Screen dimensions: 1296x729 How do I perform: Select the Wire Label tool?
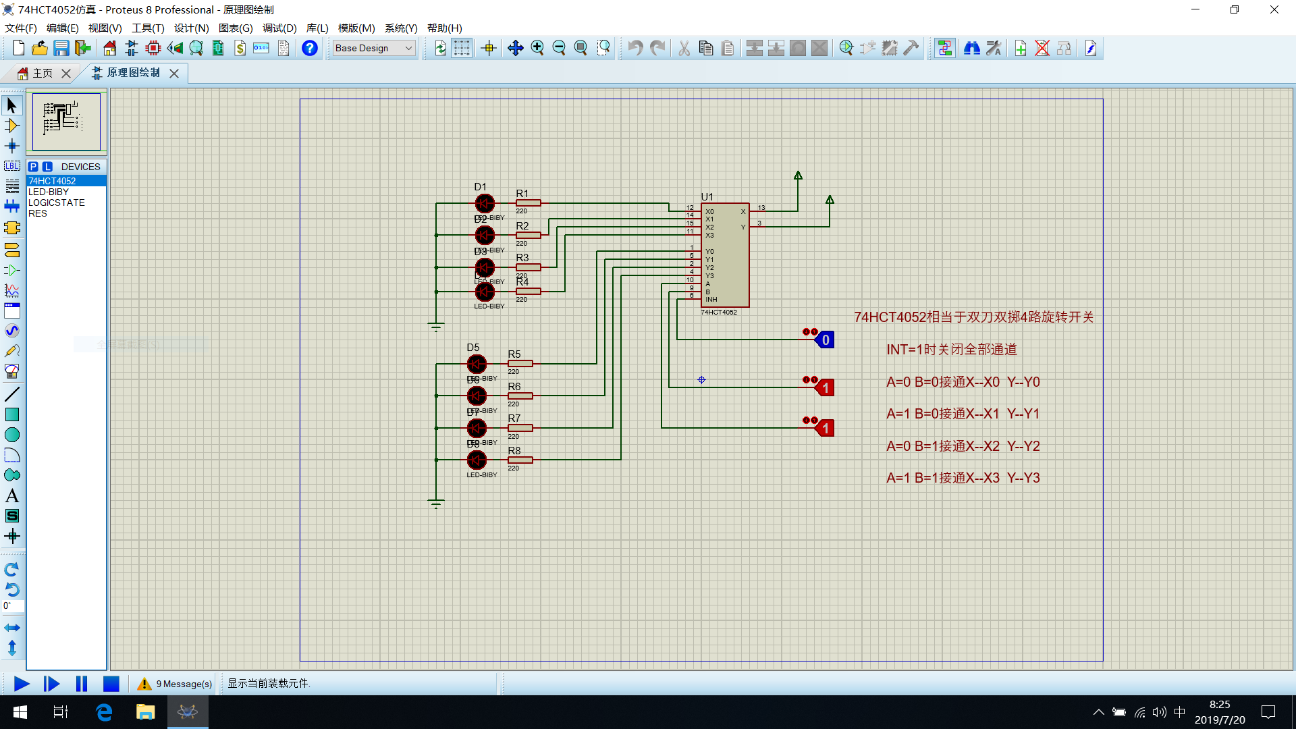(x=12, y=166)
